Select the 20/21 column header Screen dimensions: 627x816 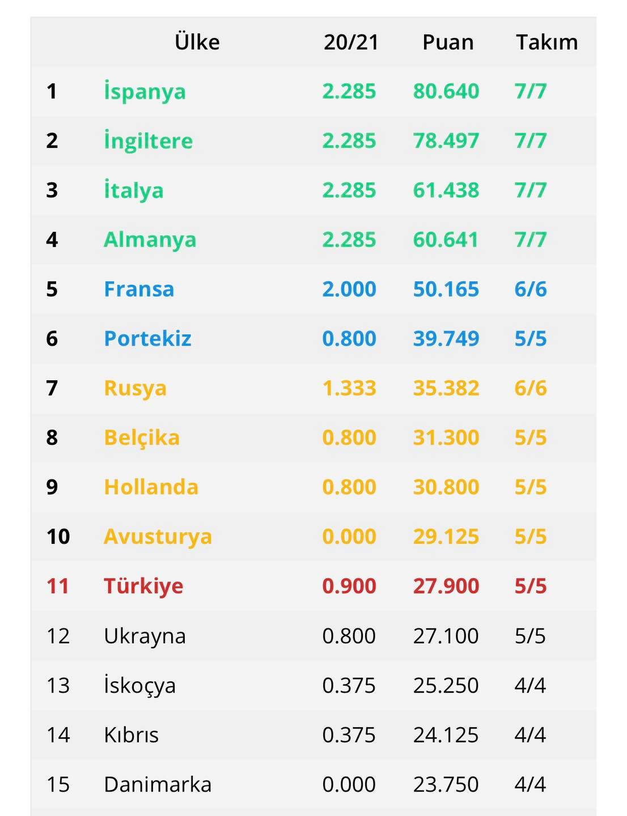(351, 42)
